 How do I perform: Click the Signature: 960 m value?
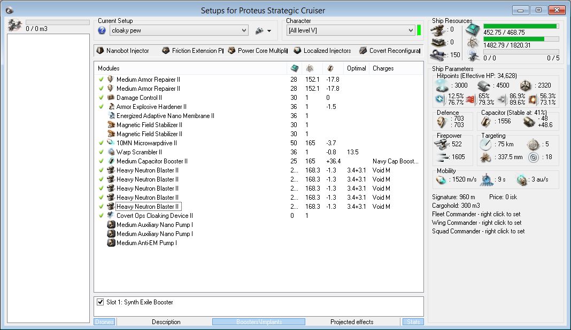point(453,197)
